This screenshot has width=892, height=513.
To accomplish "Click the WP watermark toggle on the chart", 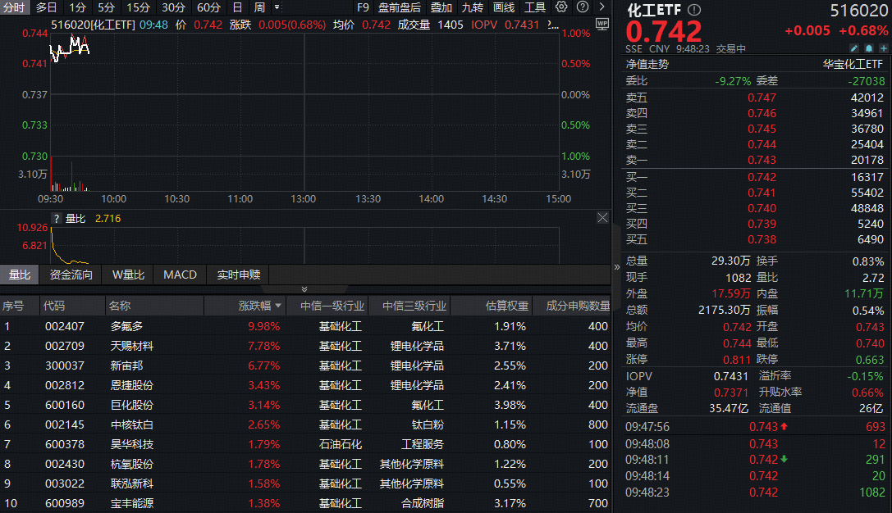I will (602, 25).
